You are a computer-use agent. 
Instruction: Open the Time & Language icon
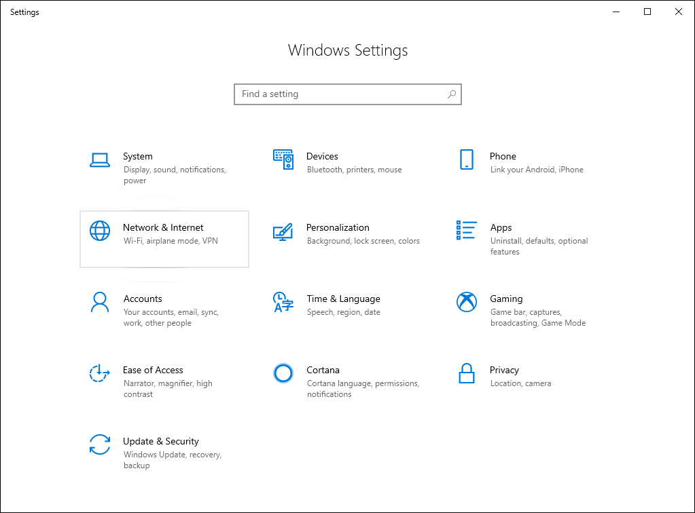point(283,302)
